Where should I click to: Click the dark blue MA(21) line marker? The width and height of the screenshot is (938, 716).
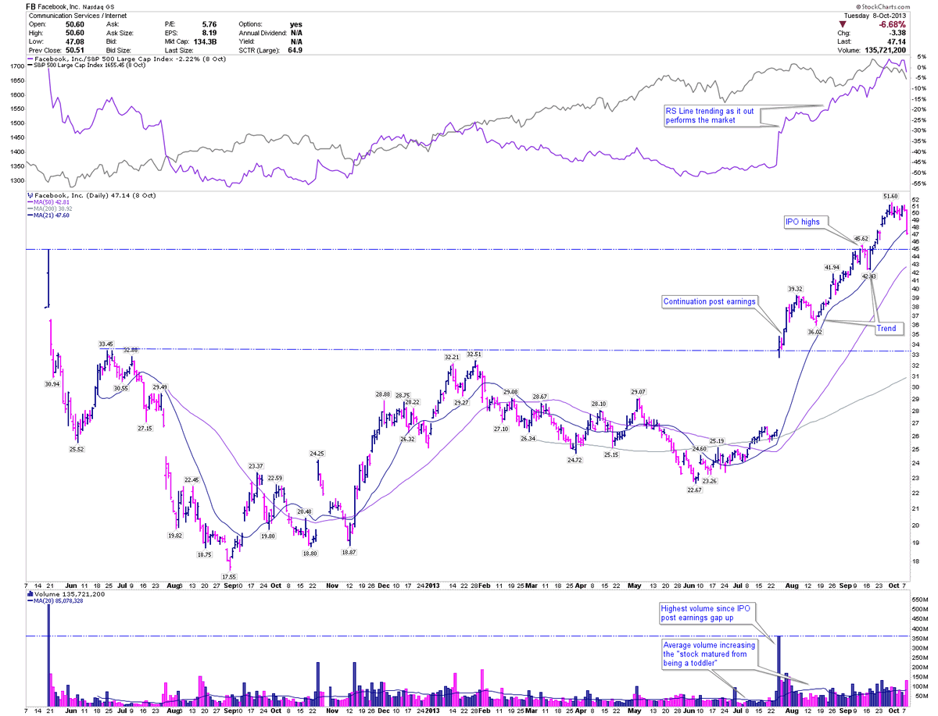tap(29, 216)
